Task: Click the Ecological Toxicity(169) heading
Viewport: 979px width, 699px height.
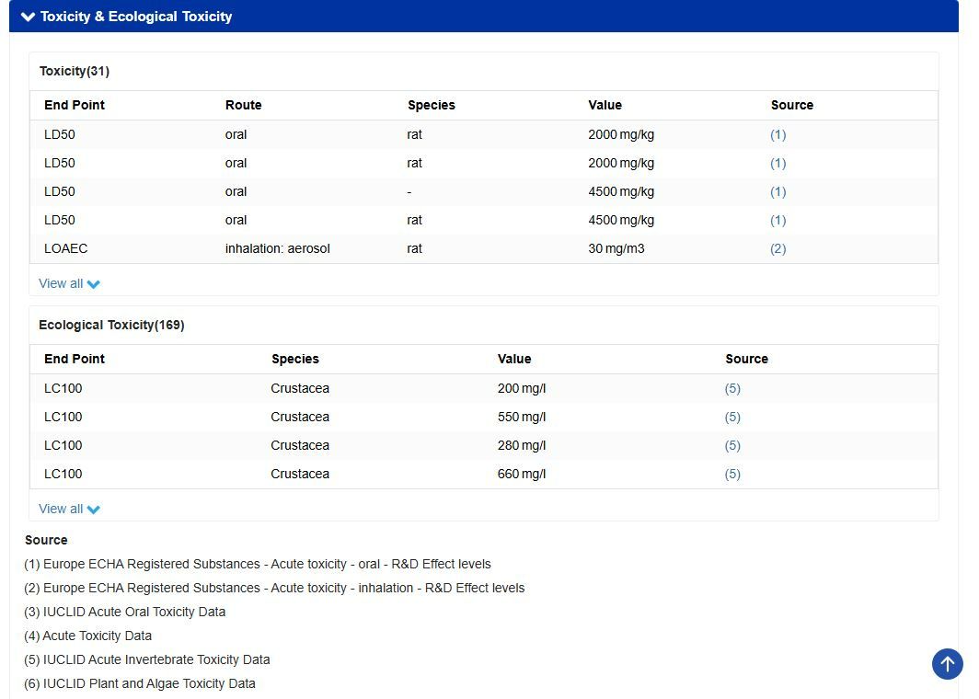Action: (111, 326)
